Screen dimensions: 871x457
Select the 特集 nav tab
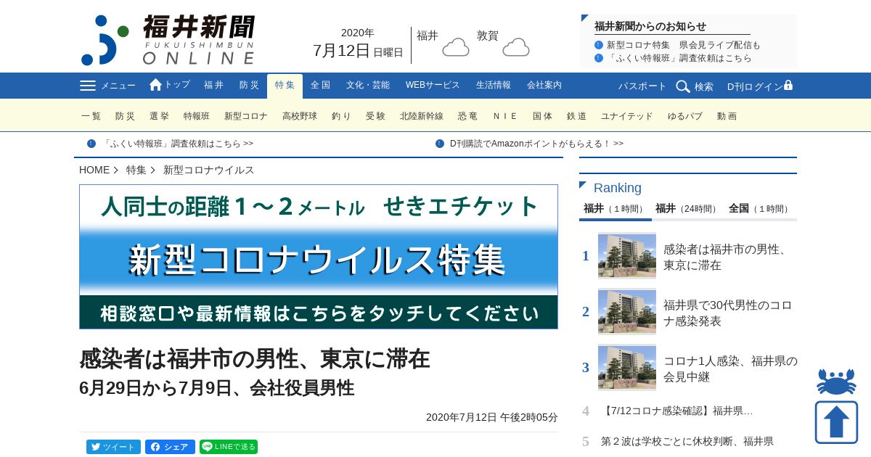[x=285, y=86]
